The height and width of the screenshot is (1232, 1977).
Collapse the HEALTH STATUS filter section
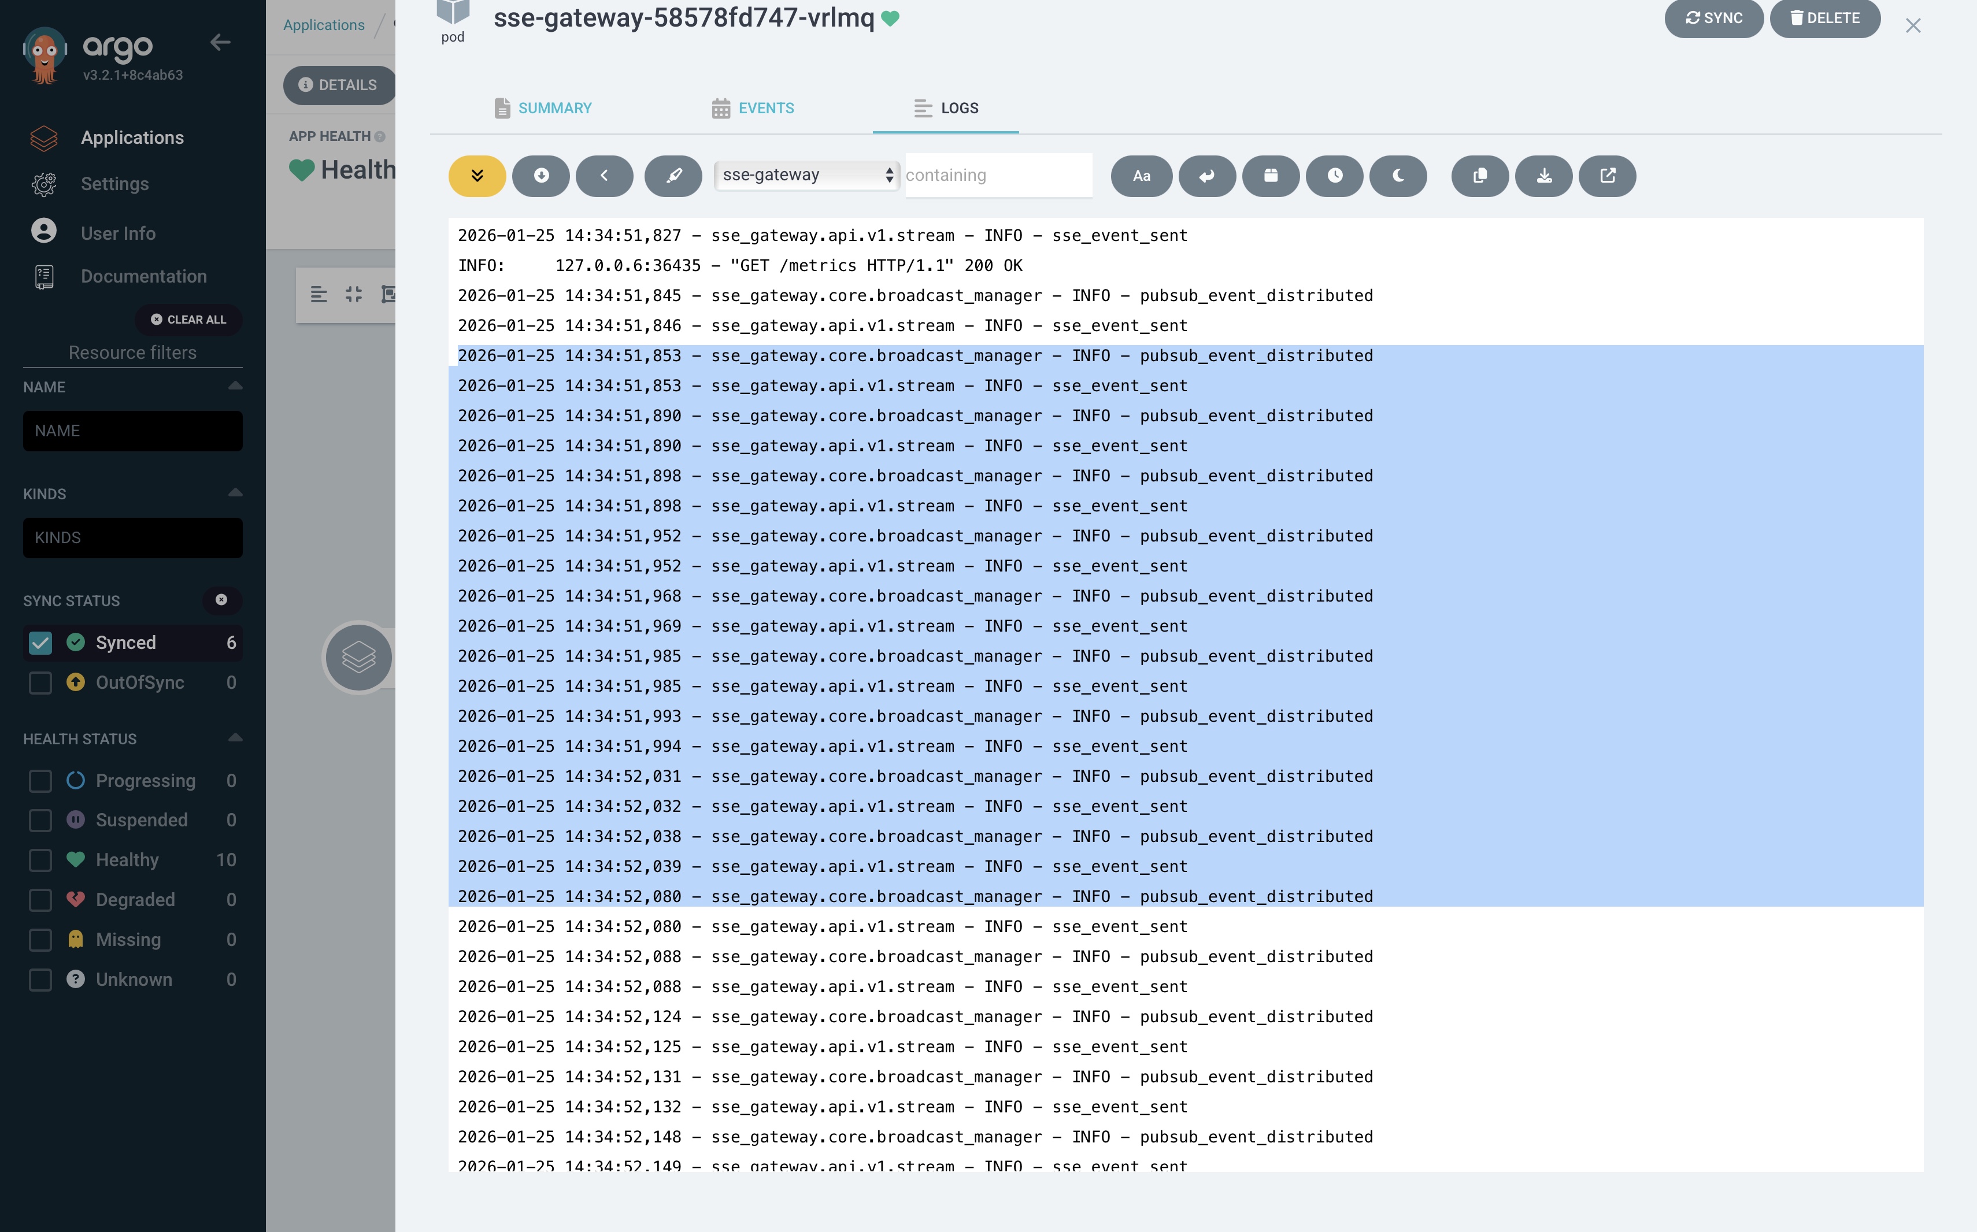click(235, 739)
